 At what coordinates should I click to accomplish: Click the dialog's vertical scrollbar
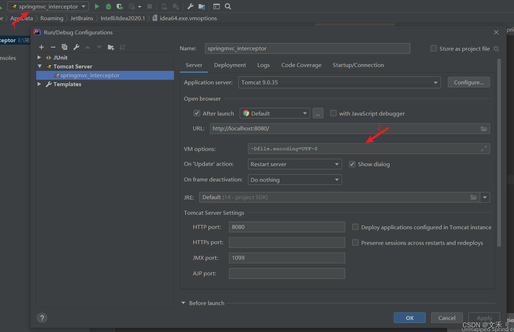pos(499,152)
